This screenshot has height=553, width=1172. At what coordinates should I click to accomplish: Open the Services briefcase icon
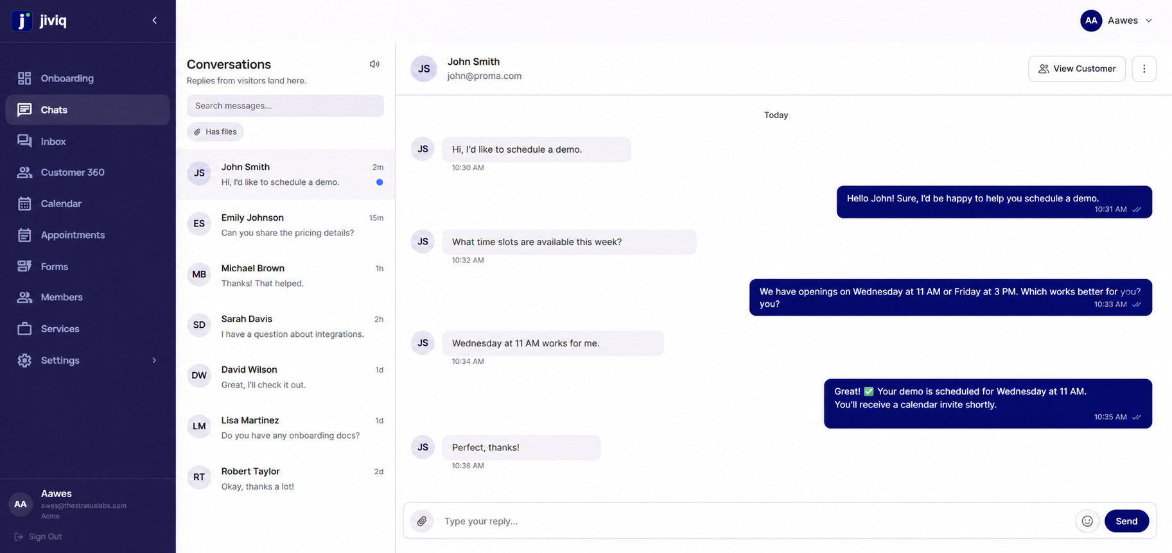tap(24, 328)
